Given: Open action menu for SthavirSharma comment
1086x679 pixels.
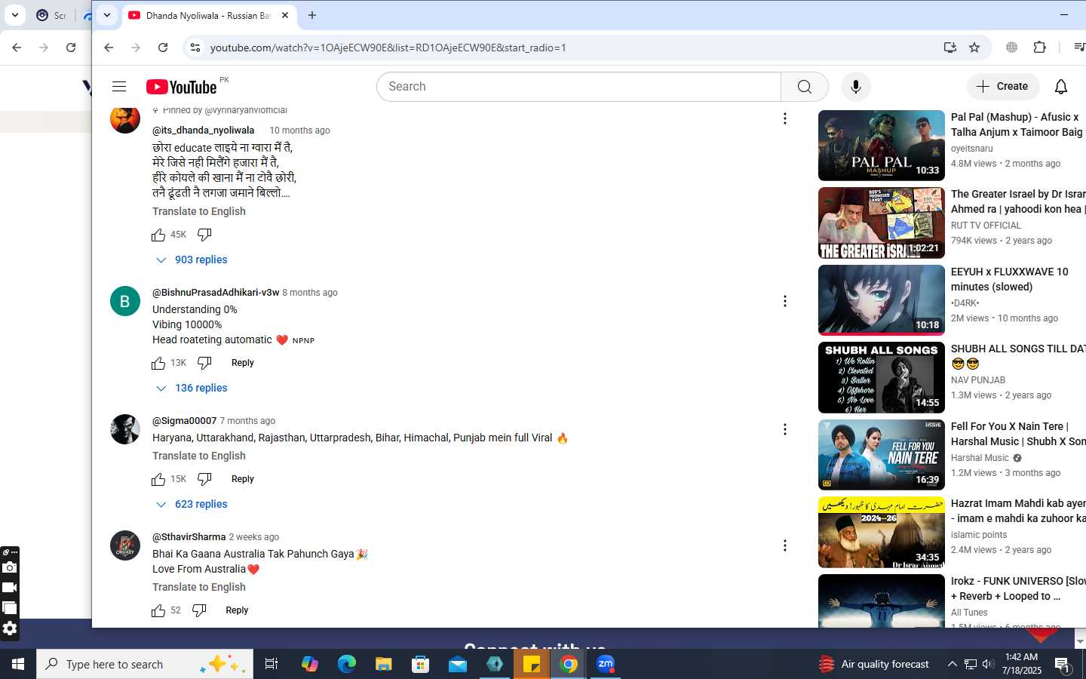Looking at the screenshot, I should click(x=784, y=545).
